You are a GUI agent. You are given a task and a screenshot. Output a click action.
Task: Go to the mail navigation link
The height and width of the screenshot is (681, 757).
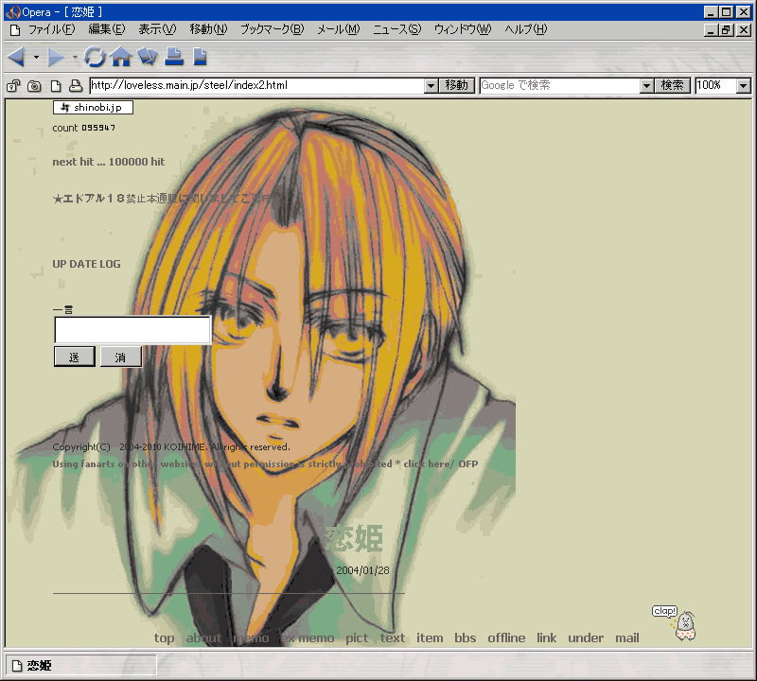point(627,638)
